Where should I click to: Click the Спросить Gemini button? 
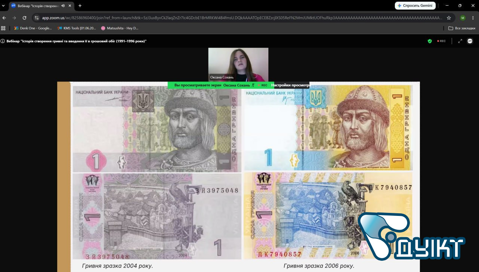pos(415,6)
